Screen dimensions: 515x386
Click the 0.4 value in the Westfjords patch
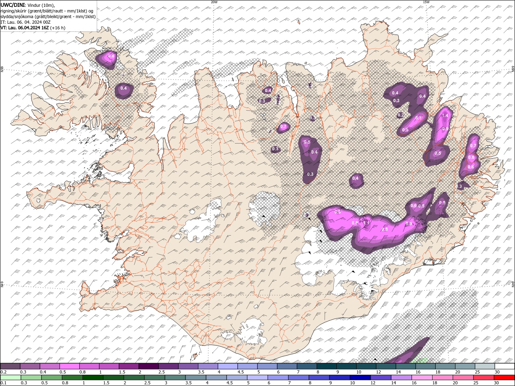pyautogui.click(x=124, y=88)
